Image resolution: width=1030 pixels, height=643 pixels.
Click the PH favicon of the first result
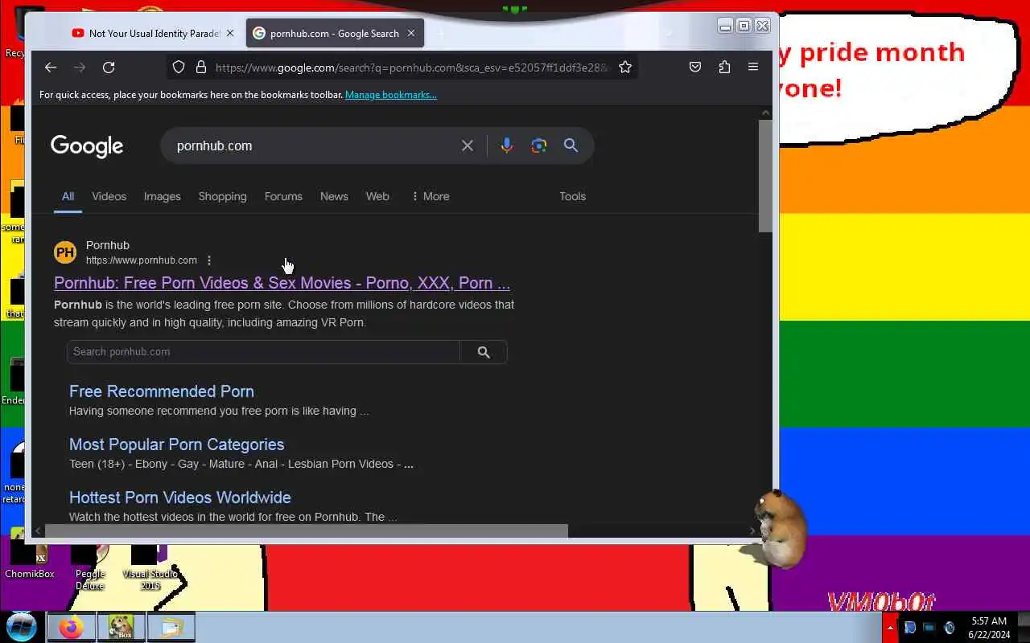coord(65,252)
